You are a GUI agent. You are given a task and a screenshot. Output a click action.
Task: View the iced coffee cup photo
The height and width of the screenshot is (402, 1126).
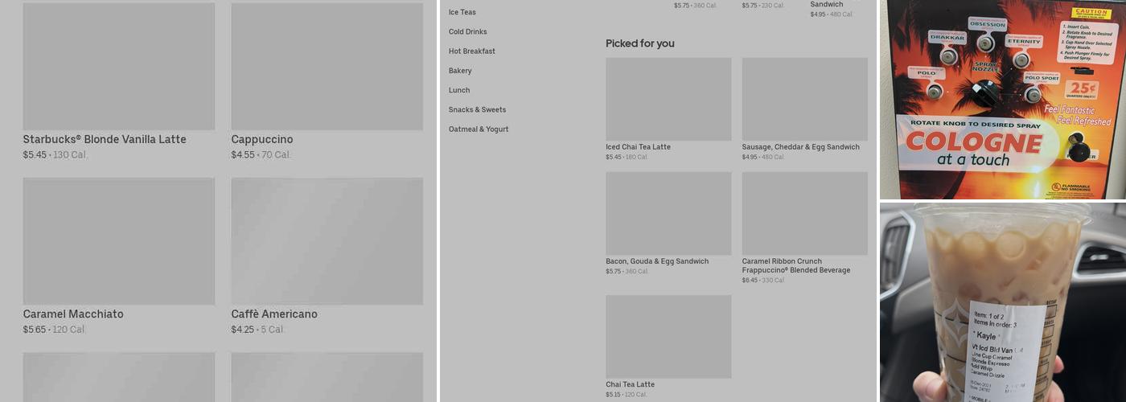[1003, 302]
